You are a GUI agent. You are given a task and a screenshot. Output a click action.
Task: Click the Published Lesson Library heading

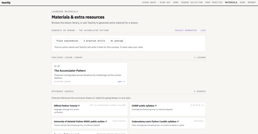67,57
